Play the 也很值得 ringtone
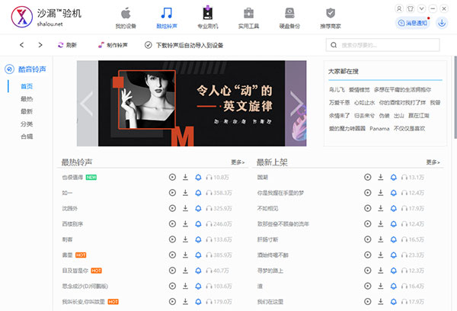 (173, 177)
